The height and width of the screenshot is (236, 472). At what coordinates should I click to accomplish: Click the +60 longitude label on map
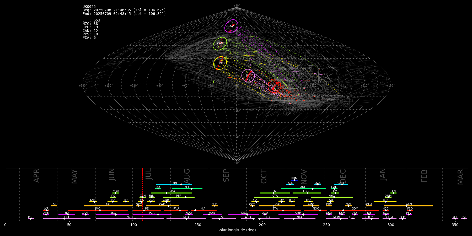click(x=185, y=86)
